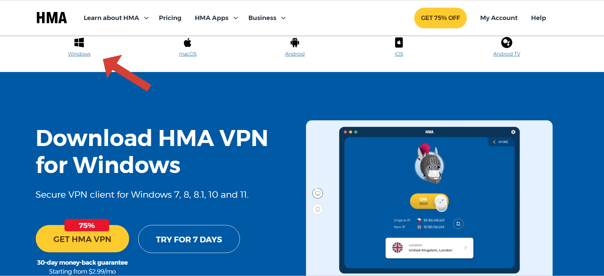This screenshot has height=276, width=604.
Task: Open the Pricing menu item
Action: (170, 18)
